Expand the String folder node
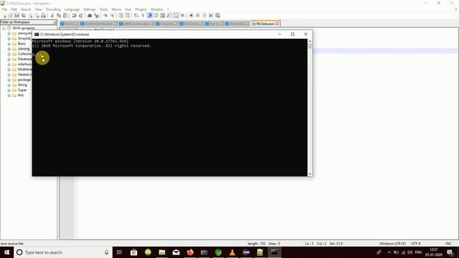Screen dimensions: 459x258 pyautogui.click(x=9, y=85)
